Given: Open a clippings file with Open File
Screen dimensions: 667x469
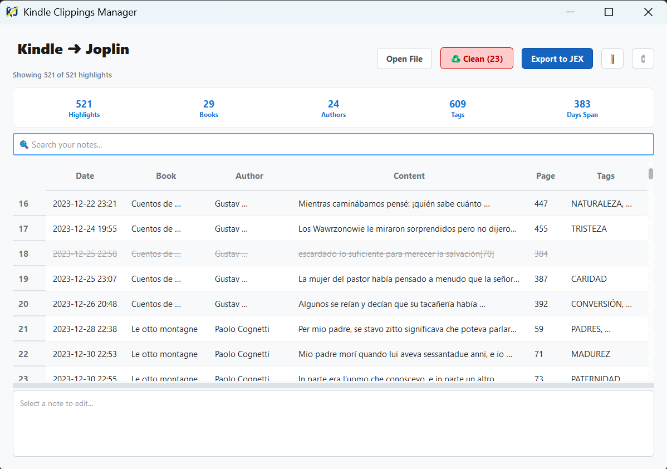Looking at the screenshot, I should pyautogui.click(x=404, y=58).
